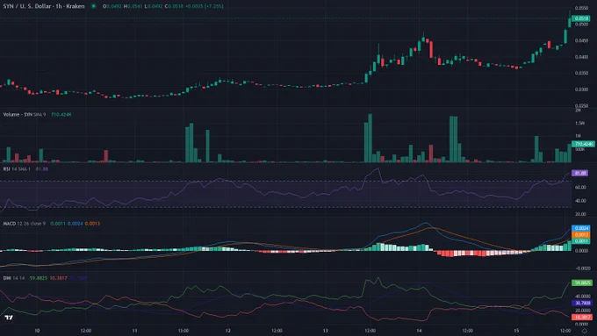Click the indigo 30.7808 ADX axis tag
This screenshot has width=597, height=336.
click(x=582, y=304)
